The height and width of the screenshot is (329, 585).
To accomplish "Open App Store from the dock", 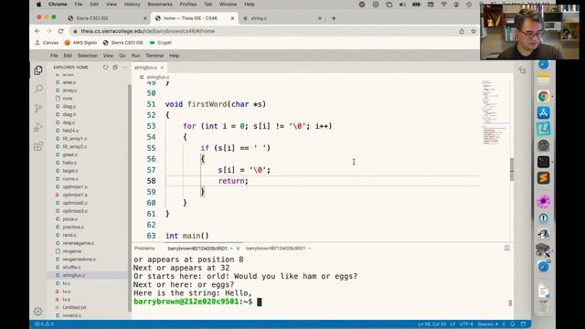I will (x=543, y=112).
